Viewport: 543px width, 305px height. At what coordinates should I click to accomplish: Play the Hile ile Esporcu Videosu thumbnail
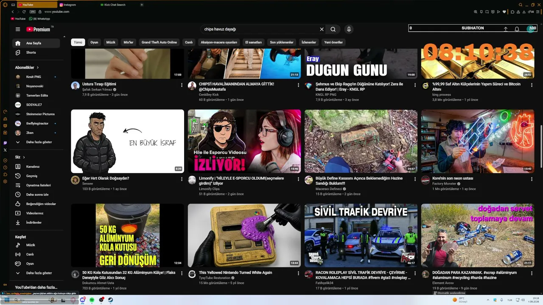coord(244,141)
